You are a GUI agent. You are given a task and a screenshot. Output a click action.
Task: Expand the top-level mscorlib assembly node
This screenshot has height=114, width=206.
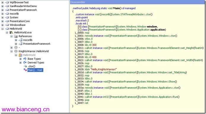pos(2,14)
